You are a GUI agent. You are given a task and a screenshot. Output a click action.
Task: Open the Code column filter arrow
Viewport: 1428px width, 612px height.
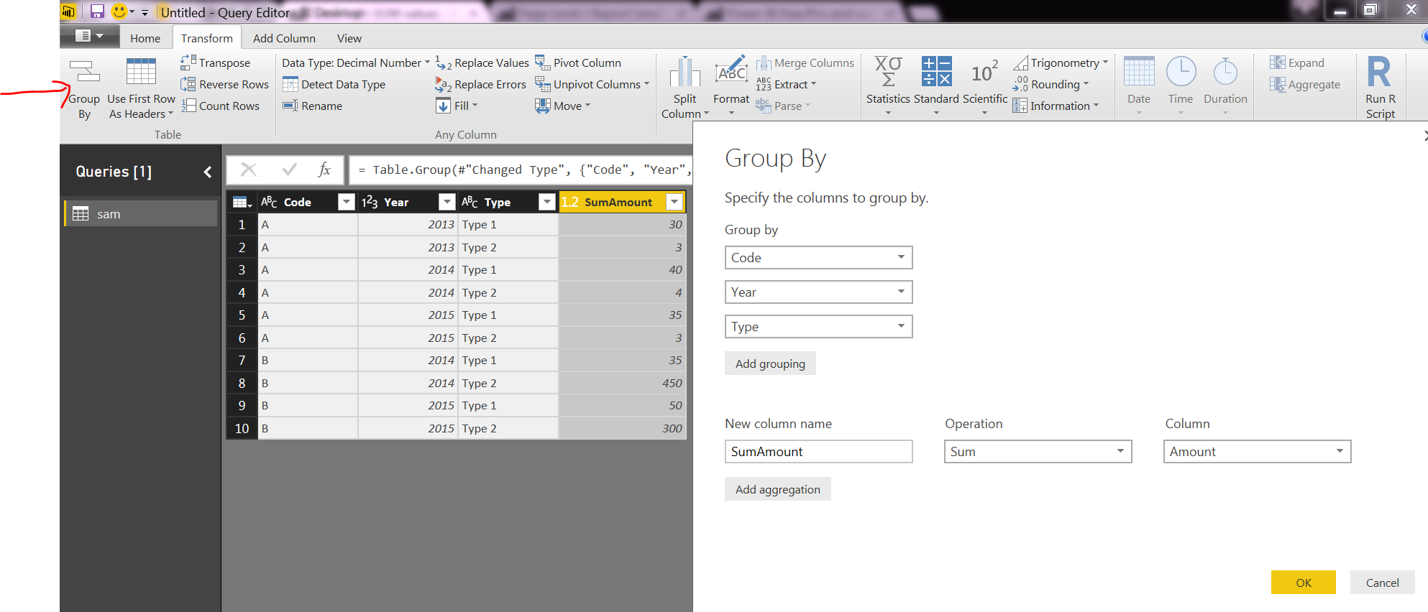pyautogui.click(x=346, y=203)
